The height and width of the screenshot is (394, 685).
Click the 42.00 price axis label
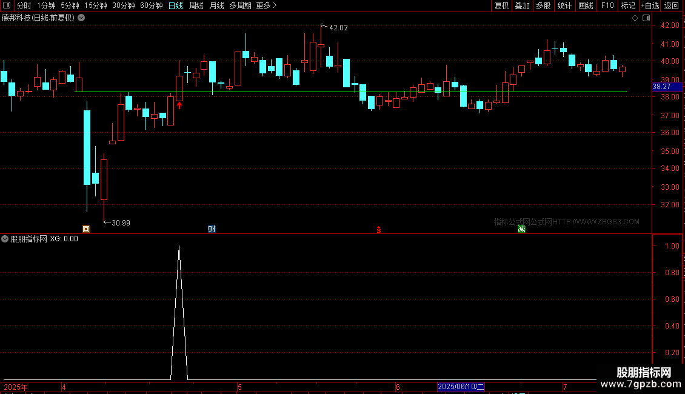(x=670, y=25)
